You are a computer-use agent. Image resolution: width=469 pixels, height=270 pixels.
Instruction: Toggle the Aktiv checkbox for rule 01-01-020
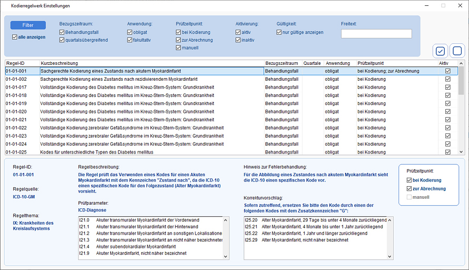coord(448,111)
